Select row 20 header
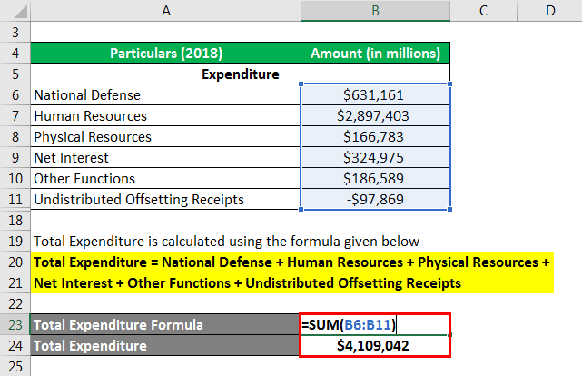 [x=15, y=262]
